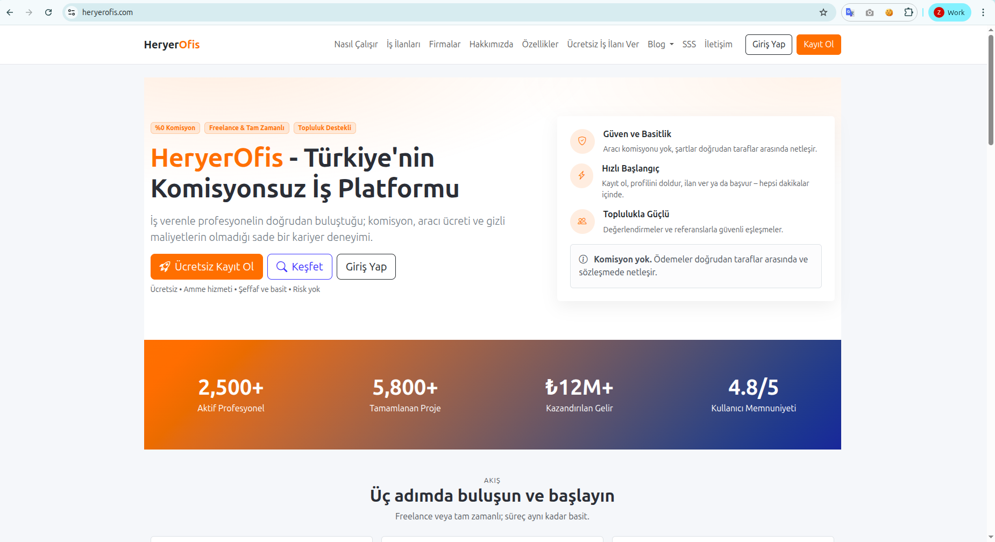Click the Kayıt Ol button in header
Screen dimensions: 995x542
point(819,44)
